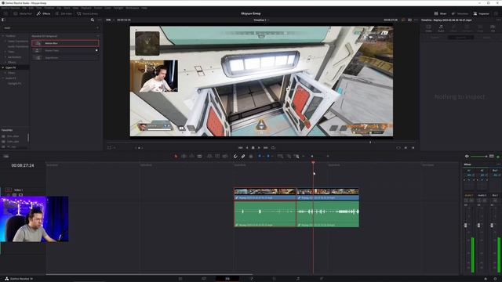Select the third effect in Resolve FX Temporal list
This screenshot has width=502, height=282.
pos(65,58)
